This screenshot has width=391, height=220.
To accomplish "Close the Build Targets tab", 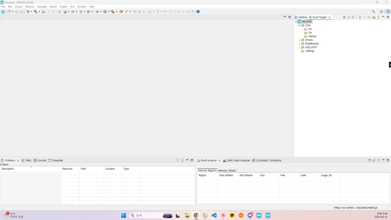I will (x=330, y=17).
